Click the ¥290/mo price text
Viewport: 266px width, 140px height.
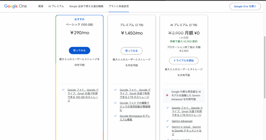coord(79,33)
